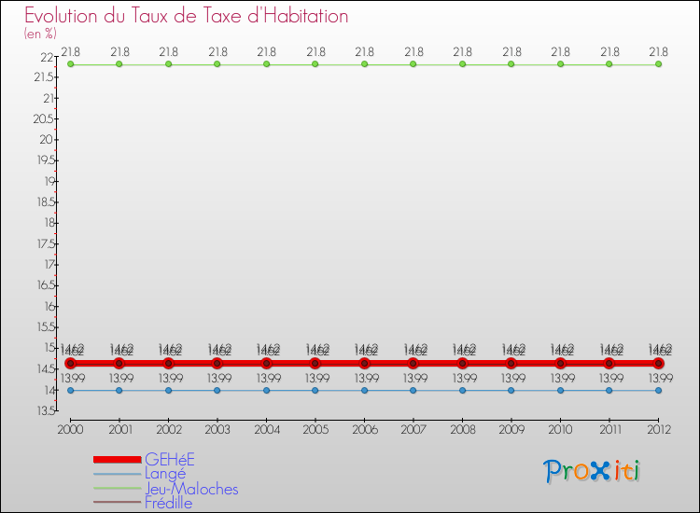Screen dimensions: 700x513
Task: Select the Langé legend label
Action: click(165, 474)
